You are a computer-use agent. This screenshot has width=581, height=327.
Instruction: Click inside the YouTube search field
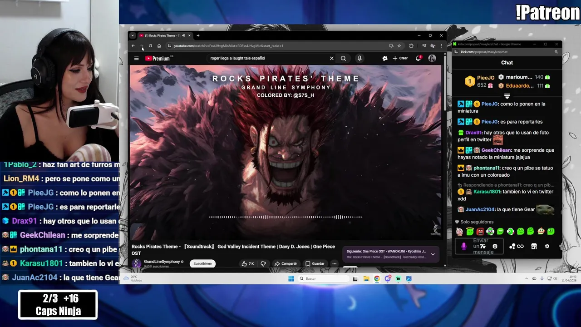click(x=268, y=58)
